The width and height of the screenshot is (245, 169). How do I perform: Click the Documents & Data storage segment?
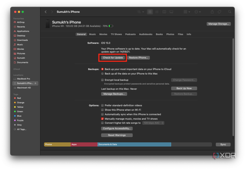tap(134, 144)
